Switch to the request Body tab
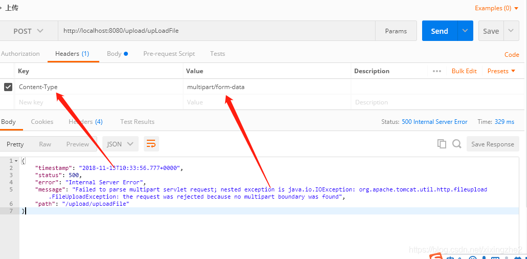 [x=117, y=54]
